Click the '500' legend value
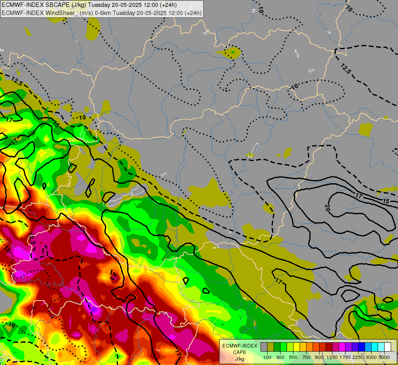 pyautogui.click(x=293, y=357)
